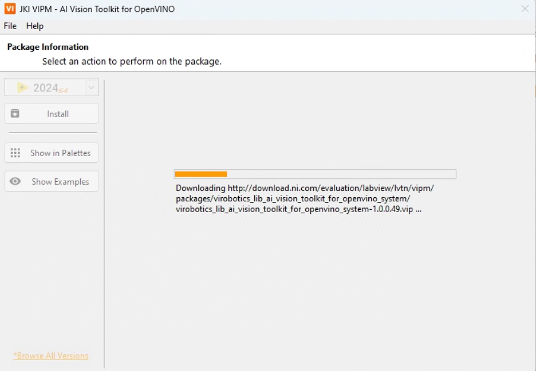Image resolution: width=536 pixels, height=371 pixels.
Task: Click the Install package box icon
Action: coord(15,113)
